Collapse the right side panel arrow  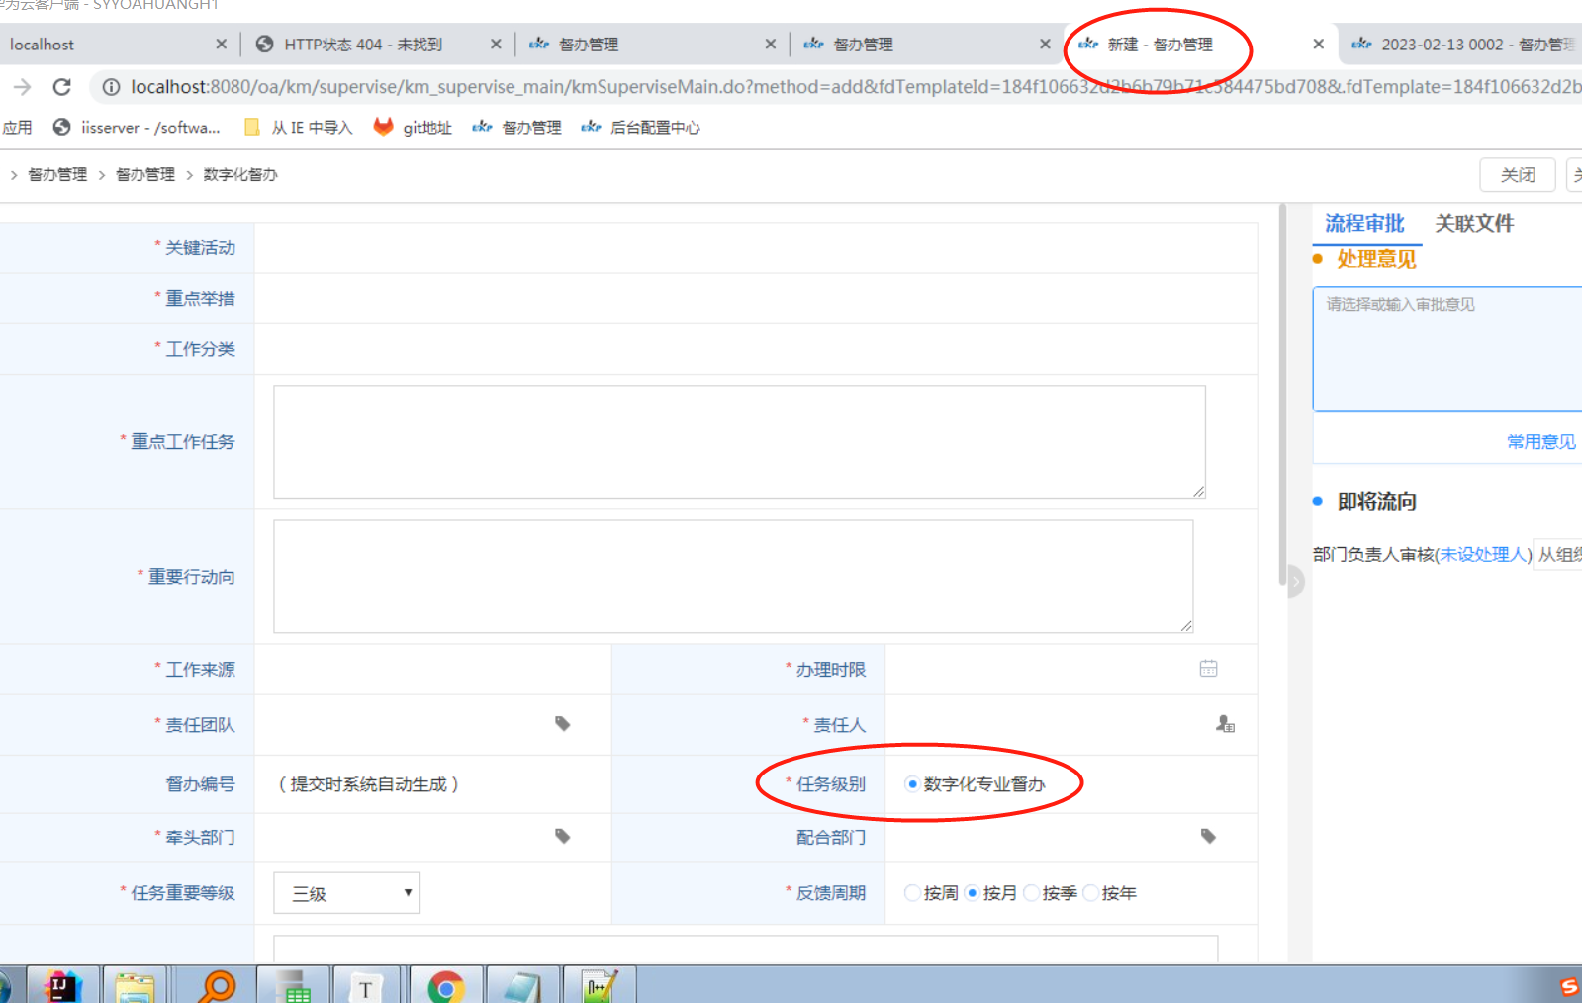(1295, 582)
